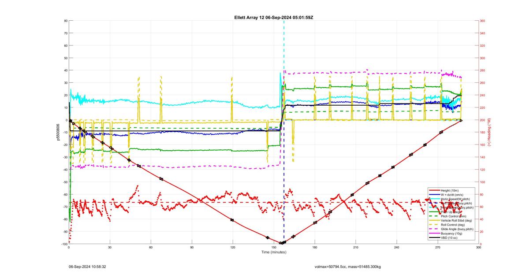Select the "Pitch Control (mm)" legend entry
Screen dimensions: 529x274
454,216
